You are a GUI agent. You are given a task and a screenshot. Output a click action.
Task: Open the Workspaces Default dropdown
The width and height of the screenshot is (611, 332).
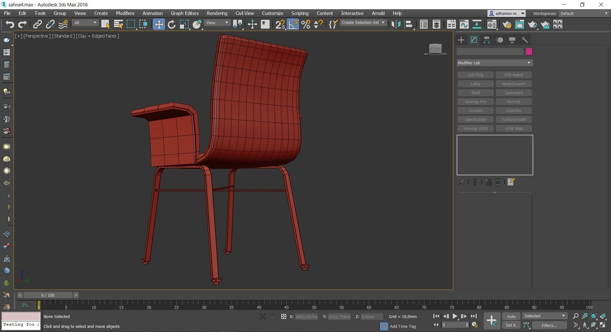click(x=584, y=13)
